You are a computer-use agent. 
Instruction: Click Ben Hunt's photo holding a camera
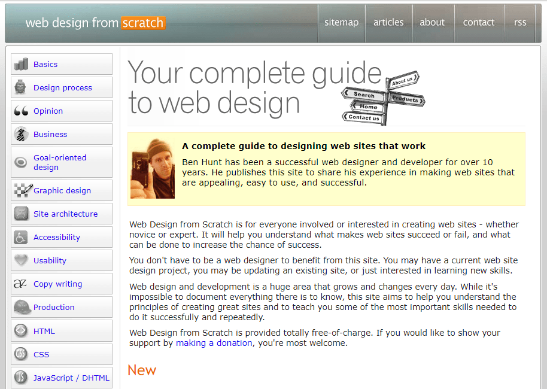(x=153, y=169)
